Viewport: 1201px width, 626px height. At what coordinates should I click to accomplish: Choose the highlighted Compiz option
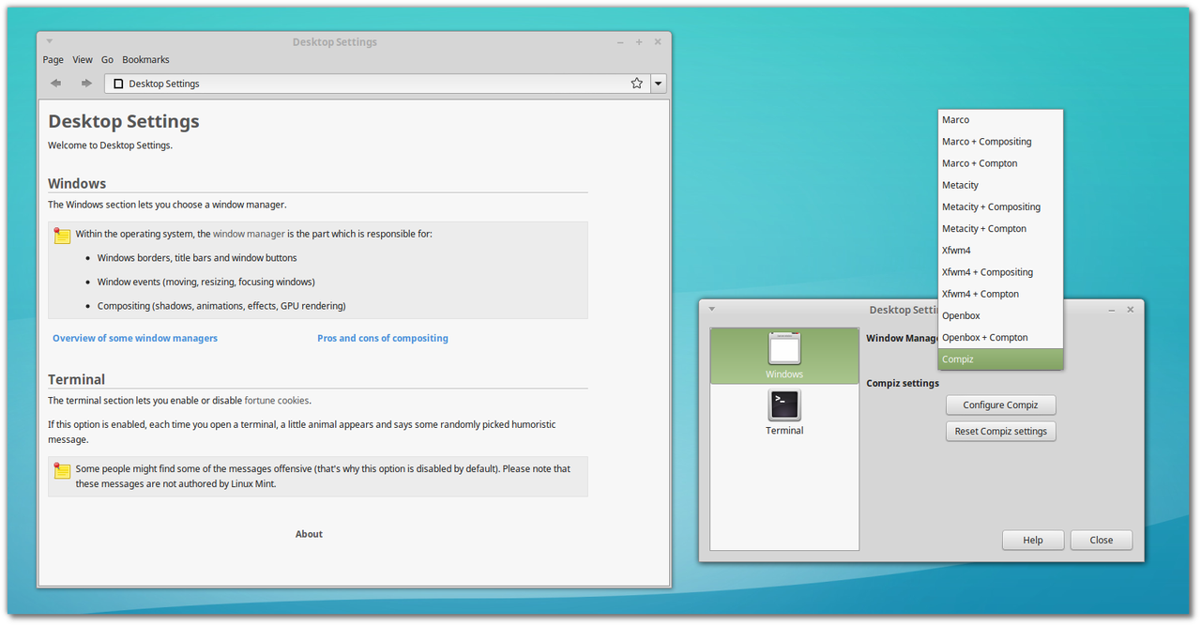pyautogui.click(x=1000, y=359)
